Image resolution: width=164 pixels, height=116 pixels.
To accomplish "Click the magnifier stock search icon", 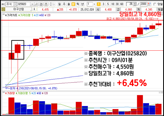I will (36, 4).
